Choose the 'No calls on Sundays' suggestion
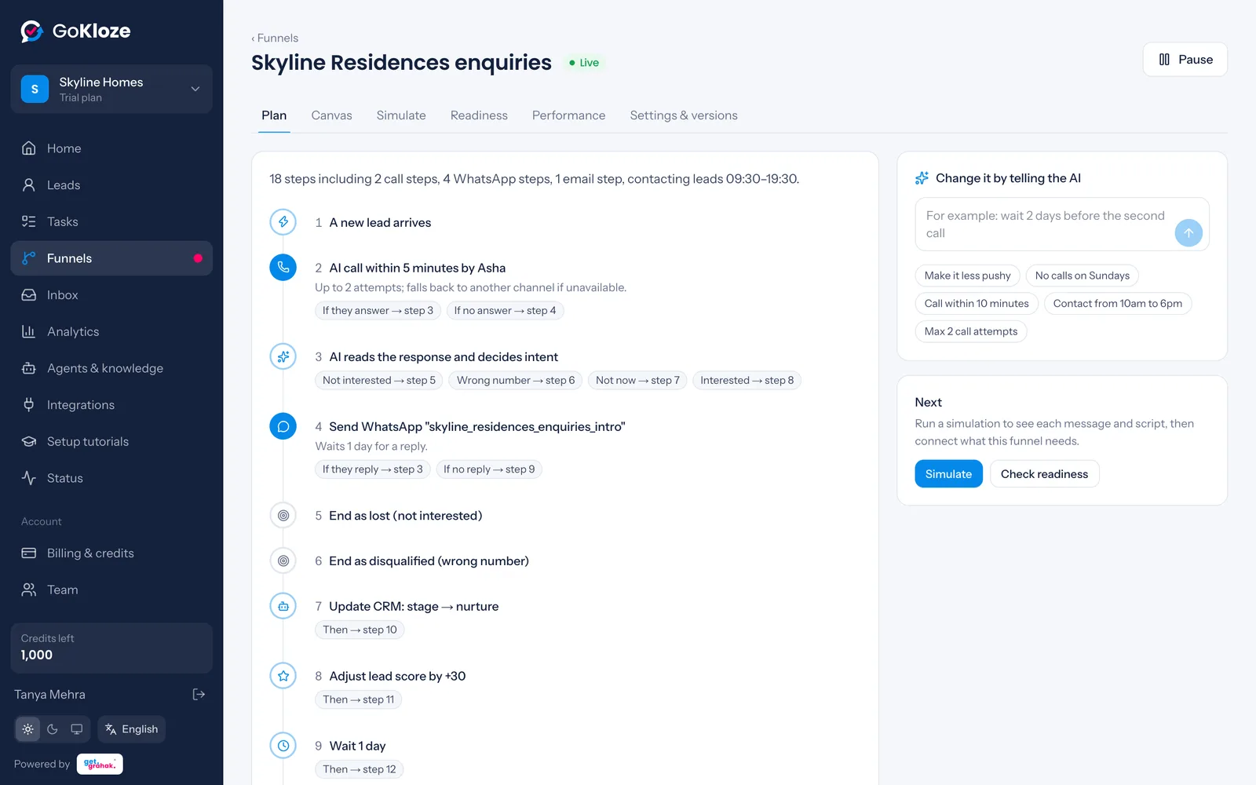 [1082, 276]
